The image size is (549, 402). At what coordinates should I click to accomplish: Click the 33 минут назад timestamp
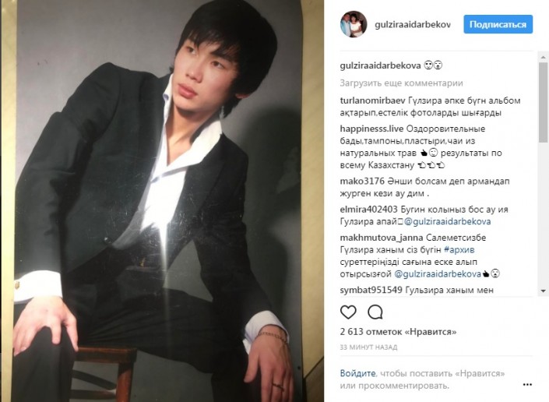pyautogui.click(x=368, y=347)
